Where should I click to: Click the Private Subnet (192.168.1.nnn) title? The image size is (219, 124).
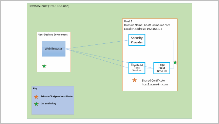pyautogui.click(x=49, y=6)
